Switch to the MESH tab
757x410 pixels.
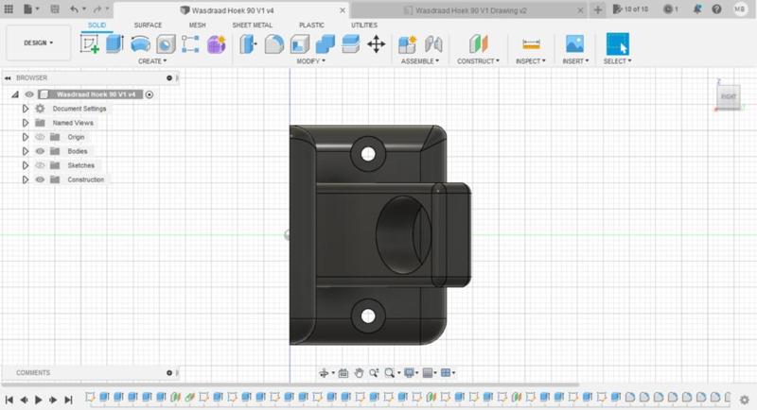tap(197, 26)
